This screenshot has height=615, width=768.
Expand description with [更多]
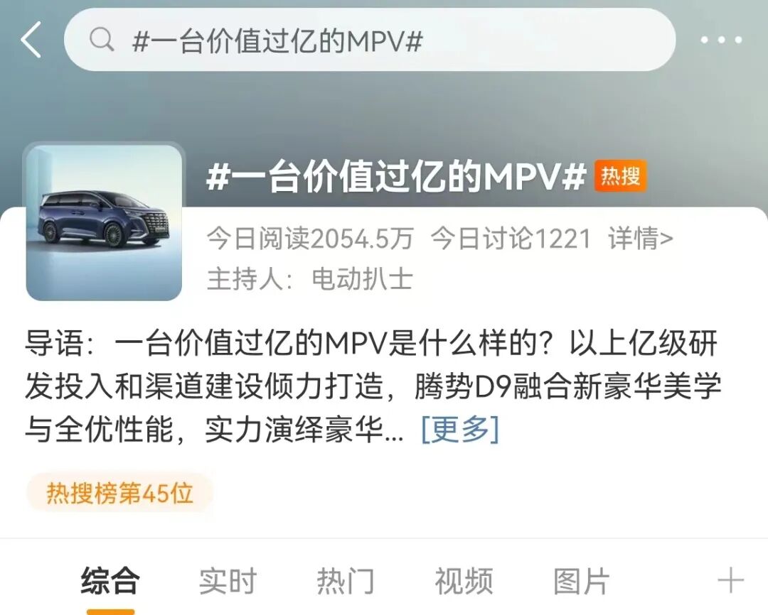pyautogui.click(x=460, y=430)
